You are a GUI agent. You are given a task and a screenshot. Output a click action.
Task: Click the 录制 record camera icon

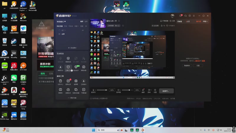point(149,90)
